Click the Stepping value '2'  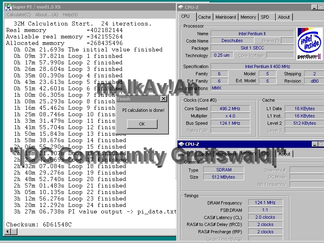coord(314,74)
